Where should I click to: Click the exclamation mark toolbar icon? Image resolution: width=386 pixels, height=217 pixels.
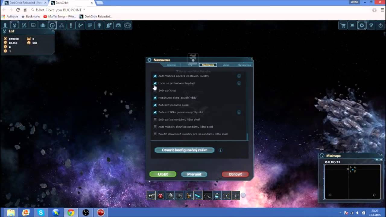[71, 26]
